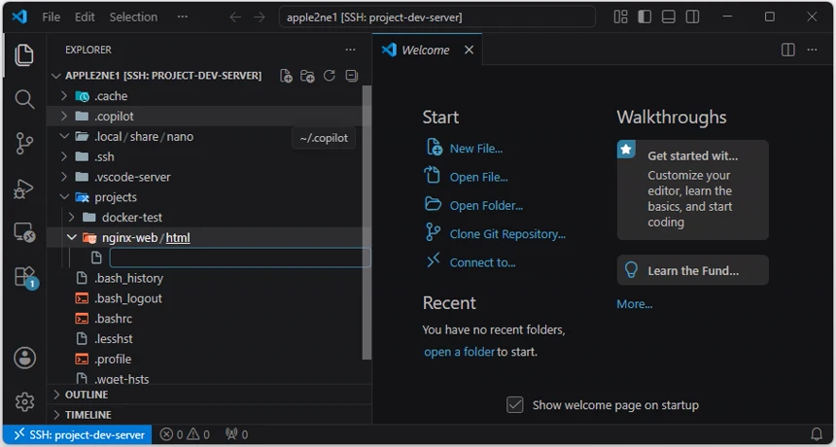Close the Welcome tab
Screen dimensions: 836x447
point(470,50)
